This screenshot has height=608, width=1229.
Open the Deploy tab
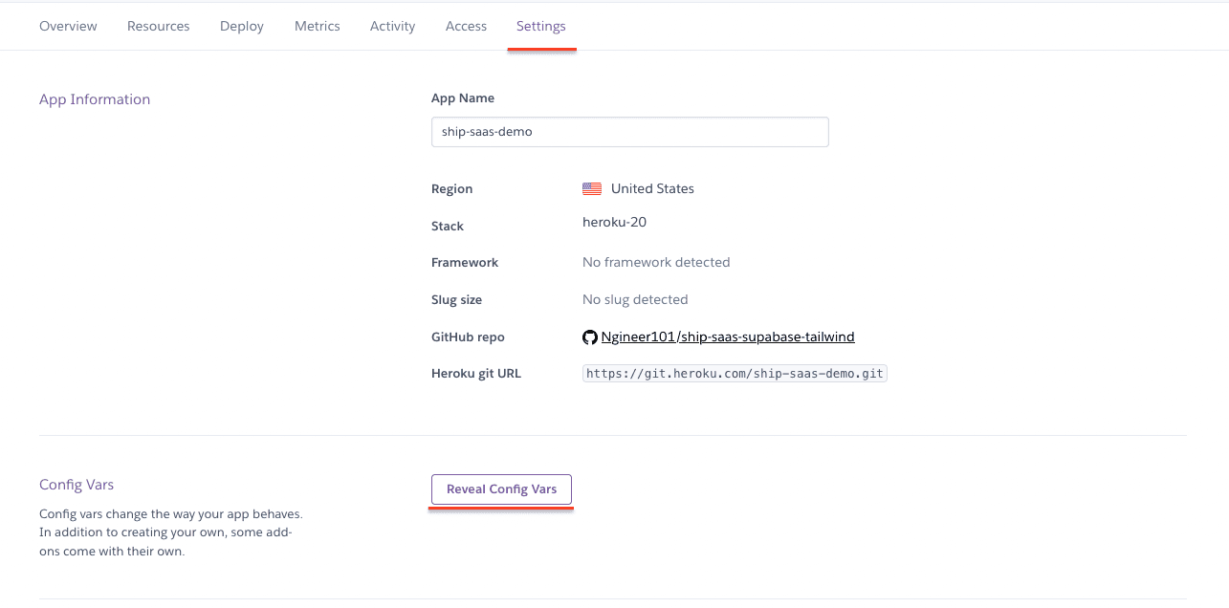coord(241,26)
